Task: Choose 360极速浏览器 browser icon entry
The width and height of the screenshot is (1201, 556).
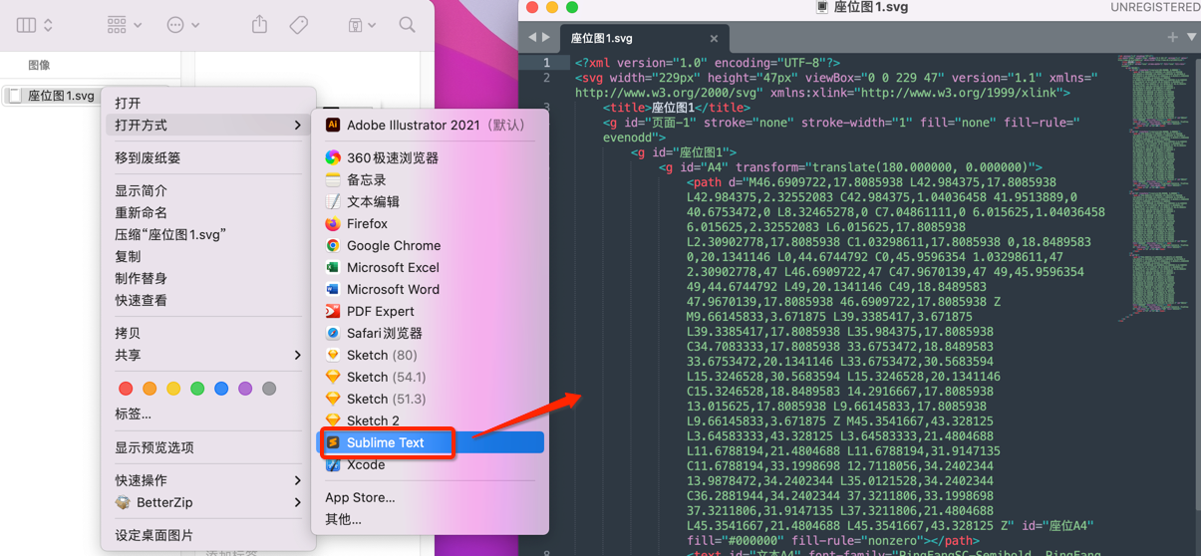Action: (x=333, y=157)
